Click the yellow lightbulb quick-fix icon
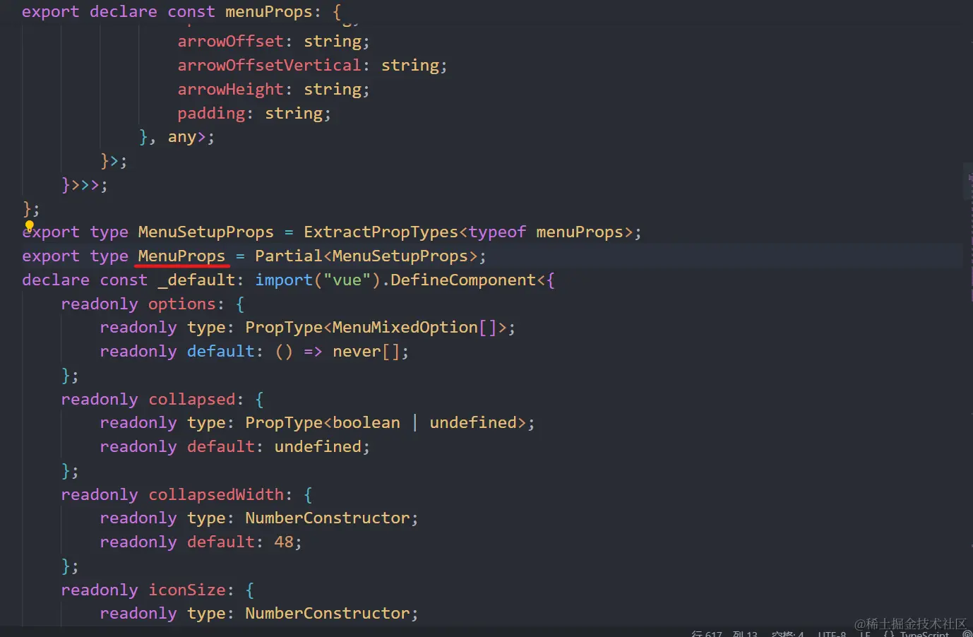Viewport: 973px width, 637px height. pos(30,226)
